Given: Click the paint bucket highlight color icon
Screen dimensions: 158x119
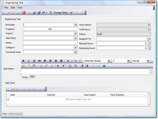Looking at the screenshot, I should coord(75,61).
